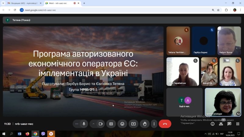The width and height of the screenshot is (244, 137).
Task: Open the 'Ещё 6 чел.' participants tile
Action: [x=185, y=102]
